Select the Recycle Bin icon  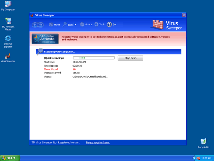pyautogui.click(x=203, y=142)
